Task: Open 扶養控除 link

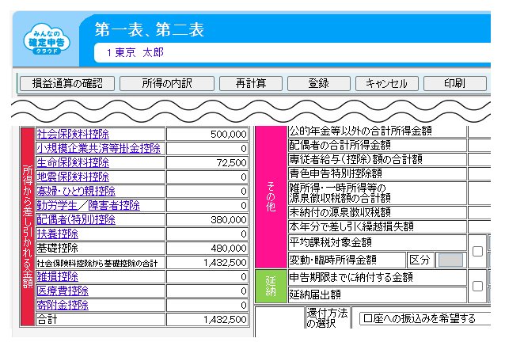Action: [x=57, y=234]
